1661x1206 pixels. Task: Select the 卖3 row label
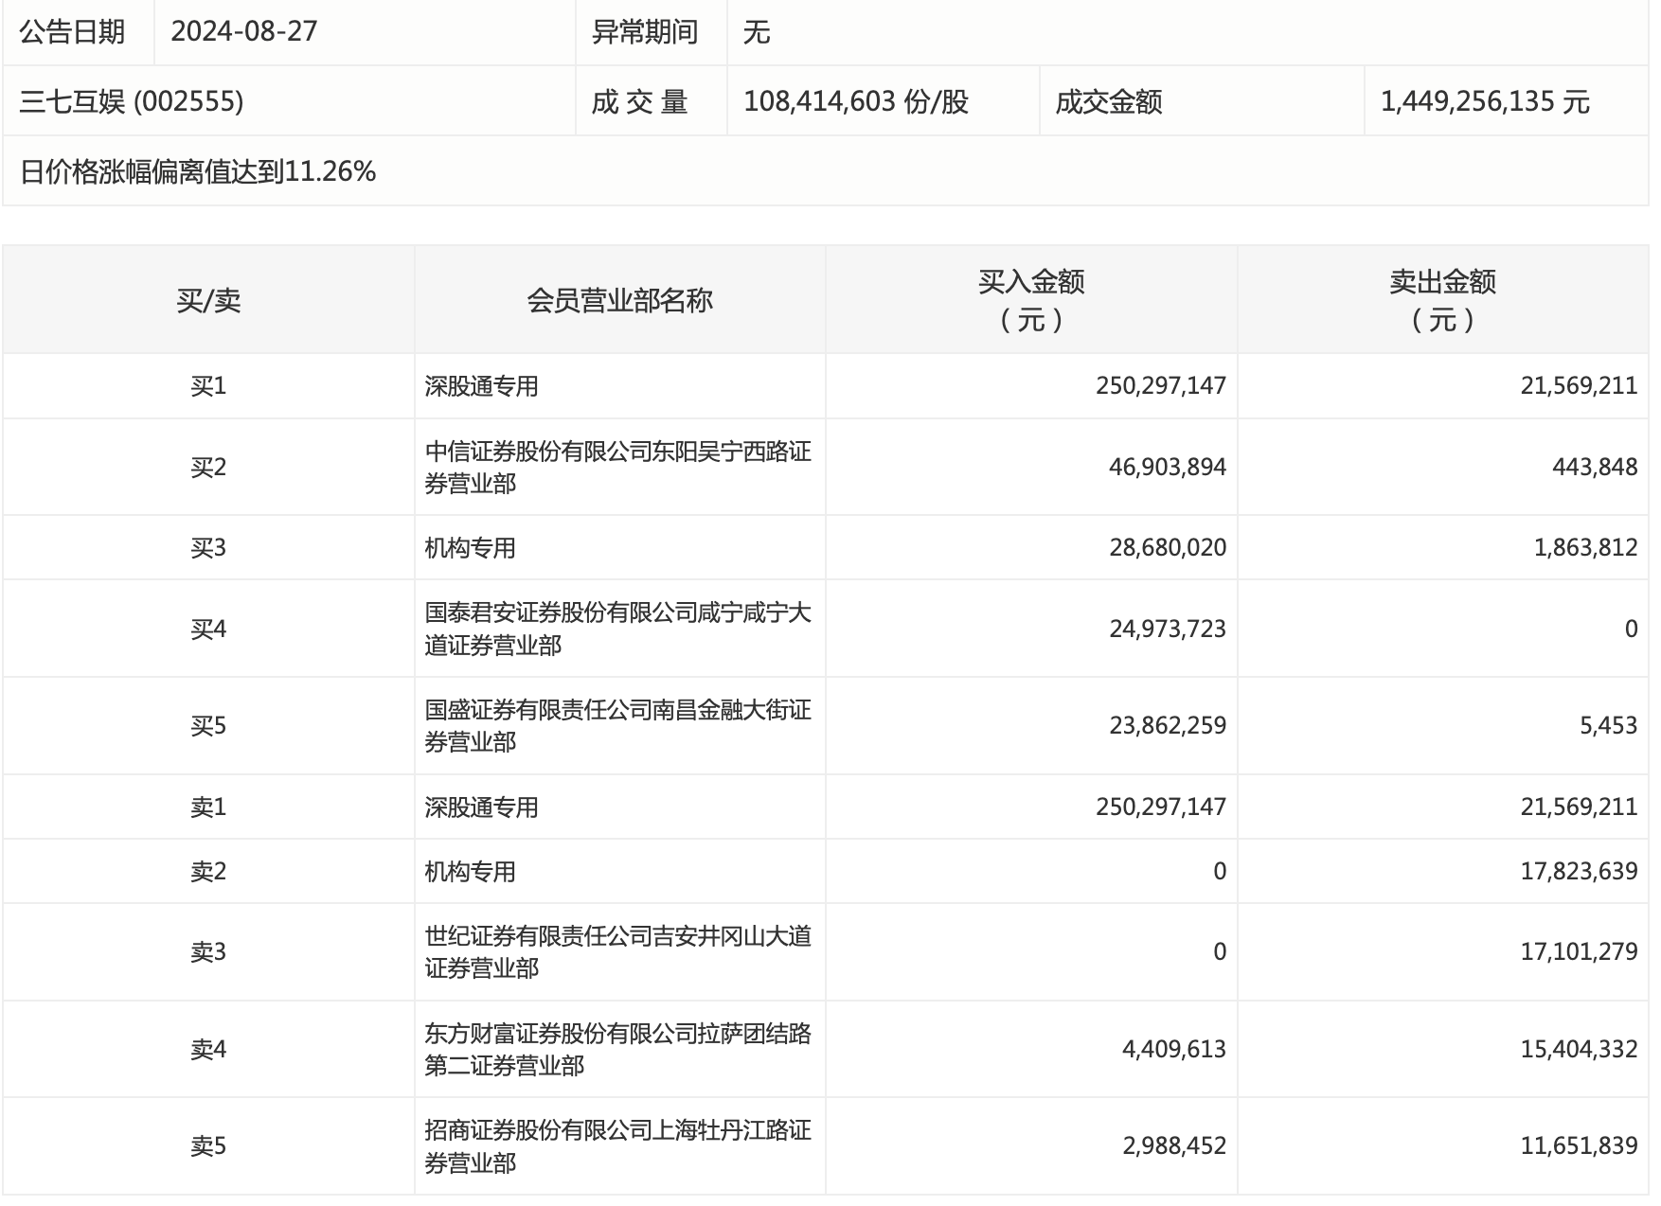[x=208, y=952]
